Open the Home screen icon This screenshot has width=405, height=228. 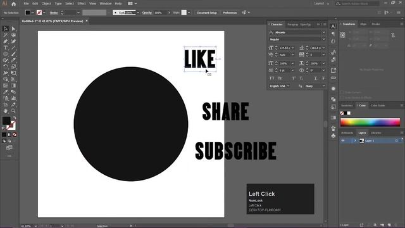[14, 4]
